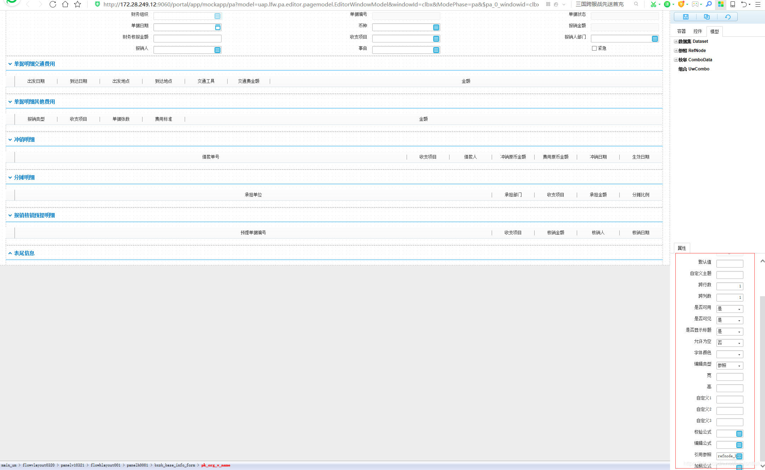Viewport: 765px width, 470px height.
Task: Open the green translate extension icon
Action: click(x=667, y=4)
